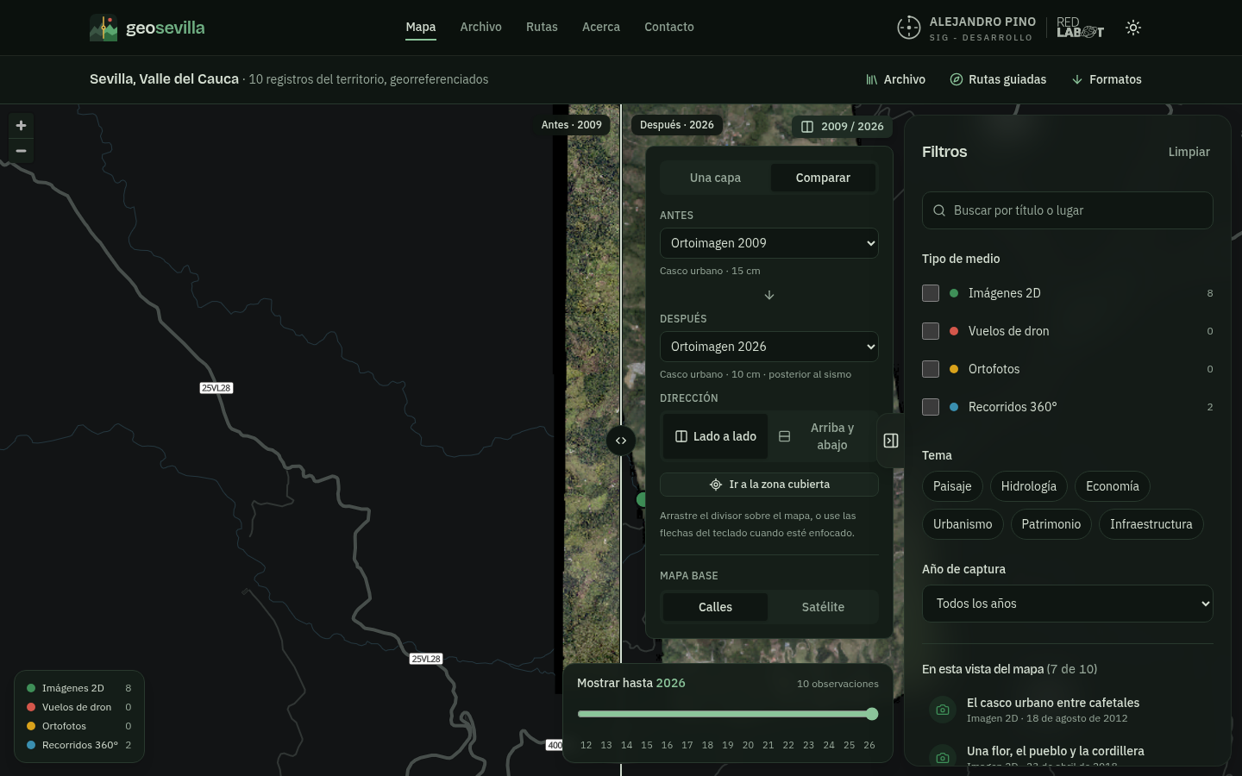This screenshot has height=776, width=1242.
Task: Zoom out with the minus button
Action: point(21,151)
